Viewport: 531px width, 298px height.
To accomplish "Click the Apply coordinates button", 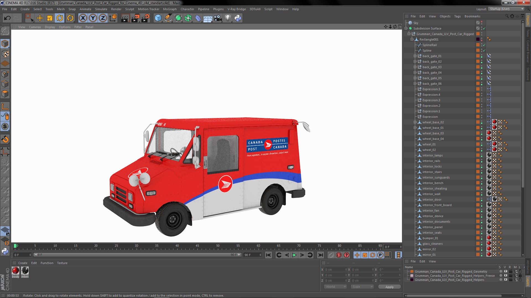I will pos(389,287).
